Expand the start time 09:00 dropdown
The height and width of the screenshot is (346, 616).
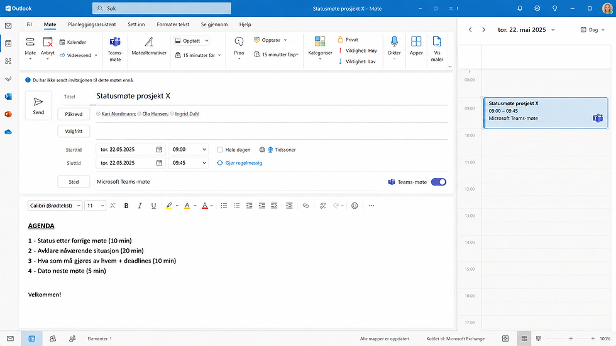(204, 150)
